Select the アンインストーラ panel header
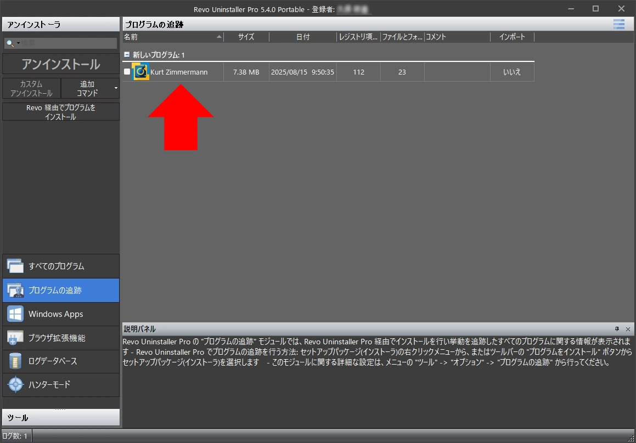This screenshot has height=443, width=636. (61, 24)
